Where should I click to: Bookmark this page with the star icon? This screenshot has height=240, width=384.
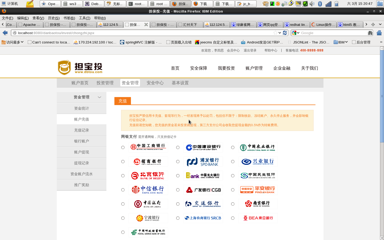pos(275,33)
